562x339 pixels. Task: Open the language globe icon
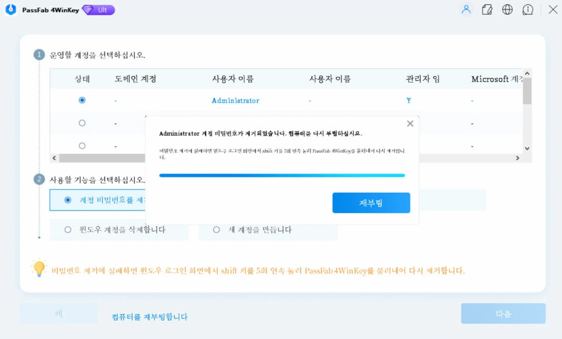coord(507,10)
